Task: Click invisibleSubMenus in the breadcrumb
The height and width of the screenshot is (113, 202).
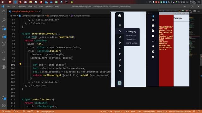Action: [x=81, y=16]
